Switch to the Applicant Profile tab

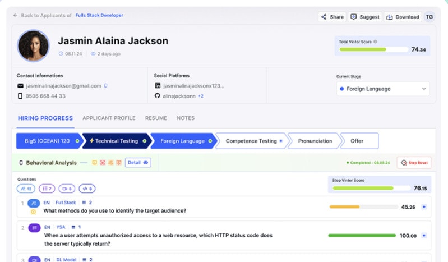click(109, 118)
